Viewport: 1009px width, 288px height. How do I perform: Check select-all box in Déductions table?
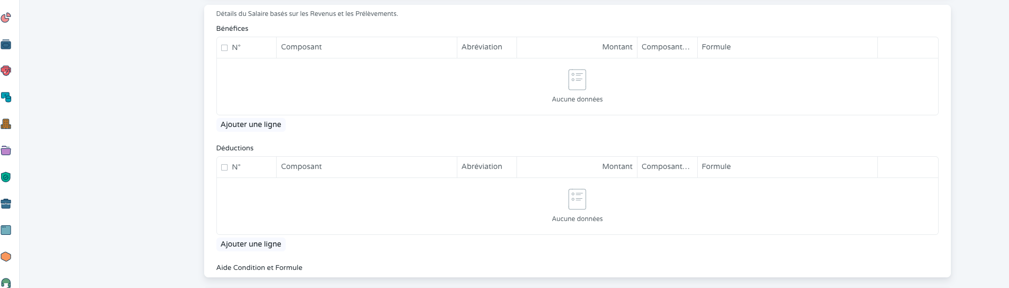pyautogui.click(x=224, y=167)
